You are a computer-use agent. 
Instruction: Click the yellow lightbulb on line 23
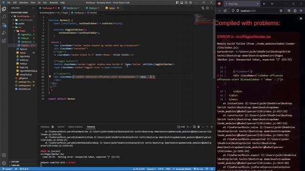(x=50, y=76)
